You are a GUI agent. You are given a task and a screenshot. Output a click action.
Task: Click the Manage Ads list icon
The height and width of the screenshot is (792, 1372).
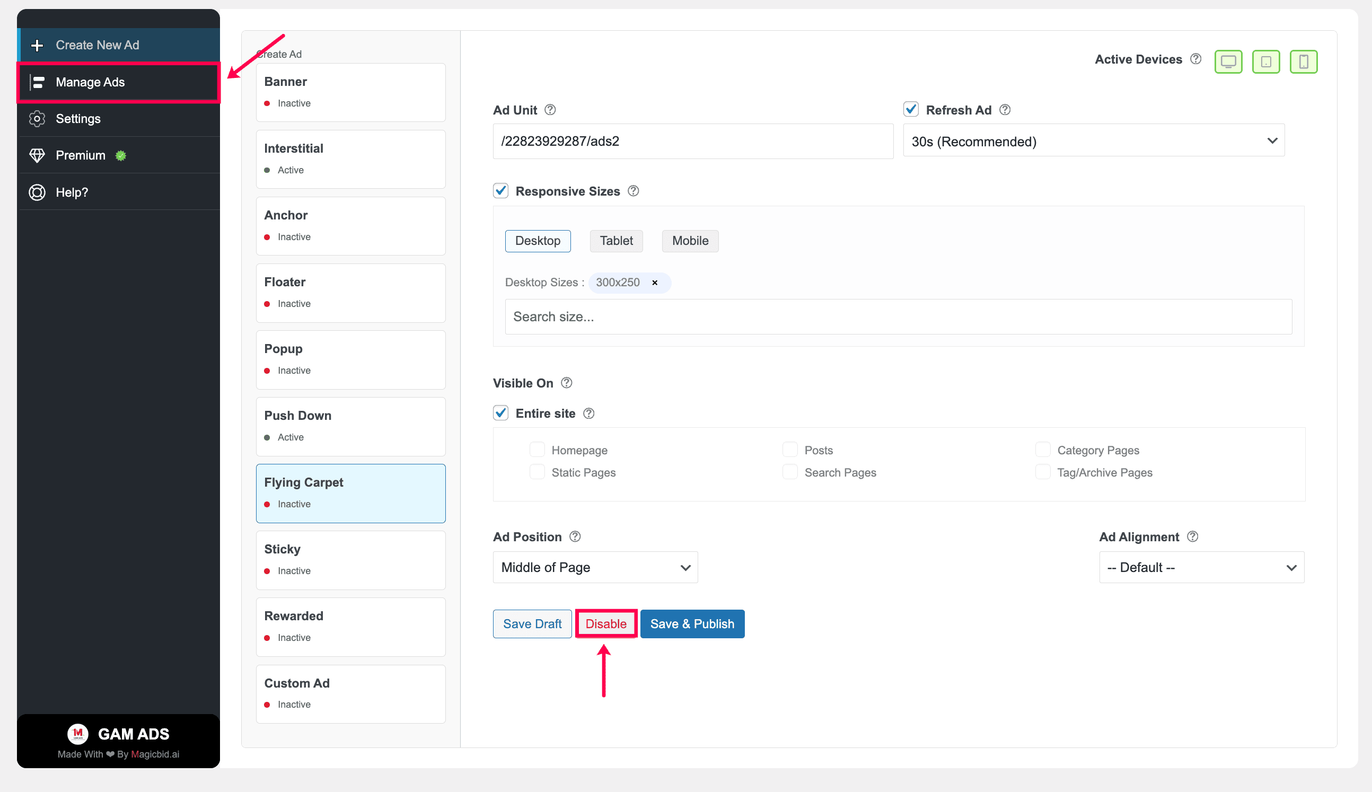(x=37, y=82)
